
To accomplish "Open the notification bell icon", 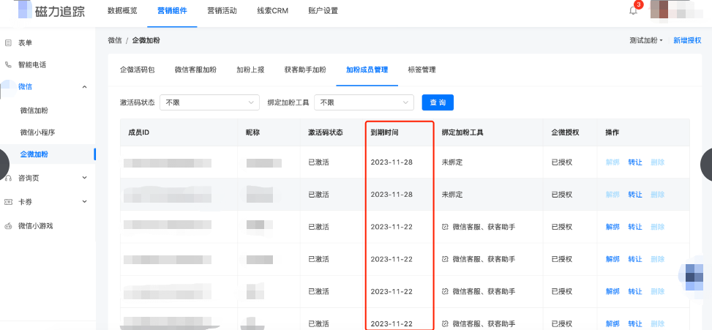I will 633,10.
